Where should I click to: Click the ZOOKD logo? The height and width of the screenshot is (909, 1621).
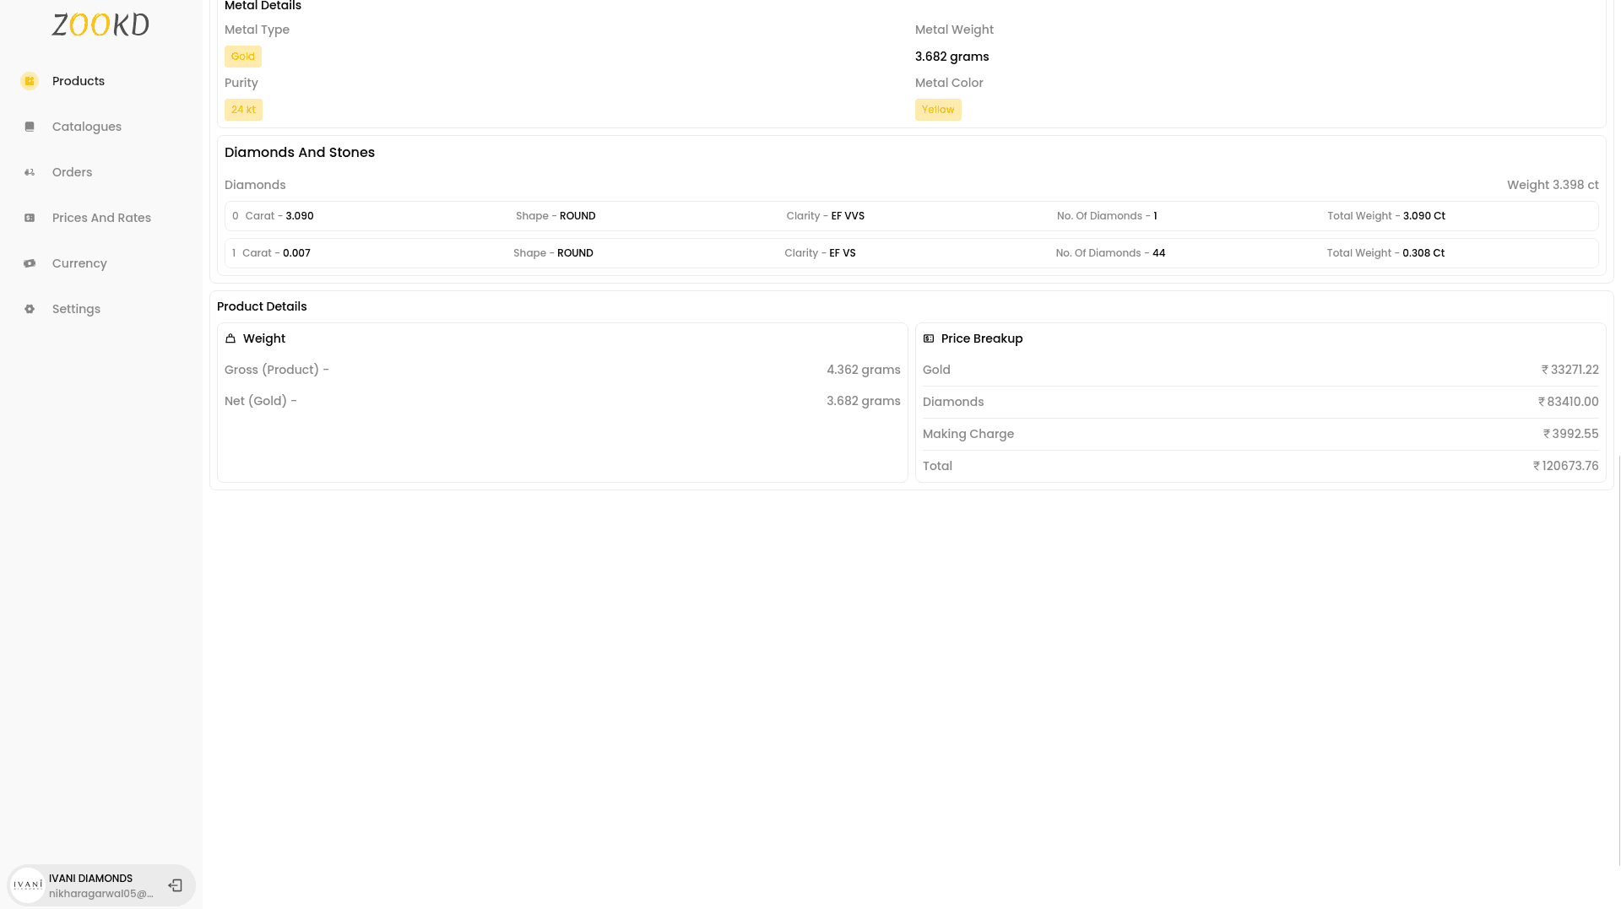click(x=100, y=24)
